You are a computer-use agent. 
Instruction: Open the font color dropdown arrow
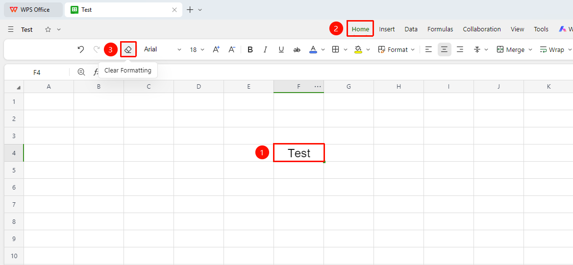click(x=323, y=49)
